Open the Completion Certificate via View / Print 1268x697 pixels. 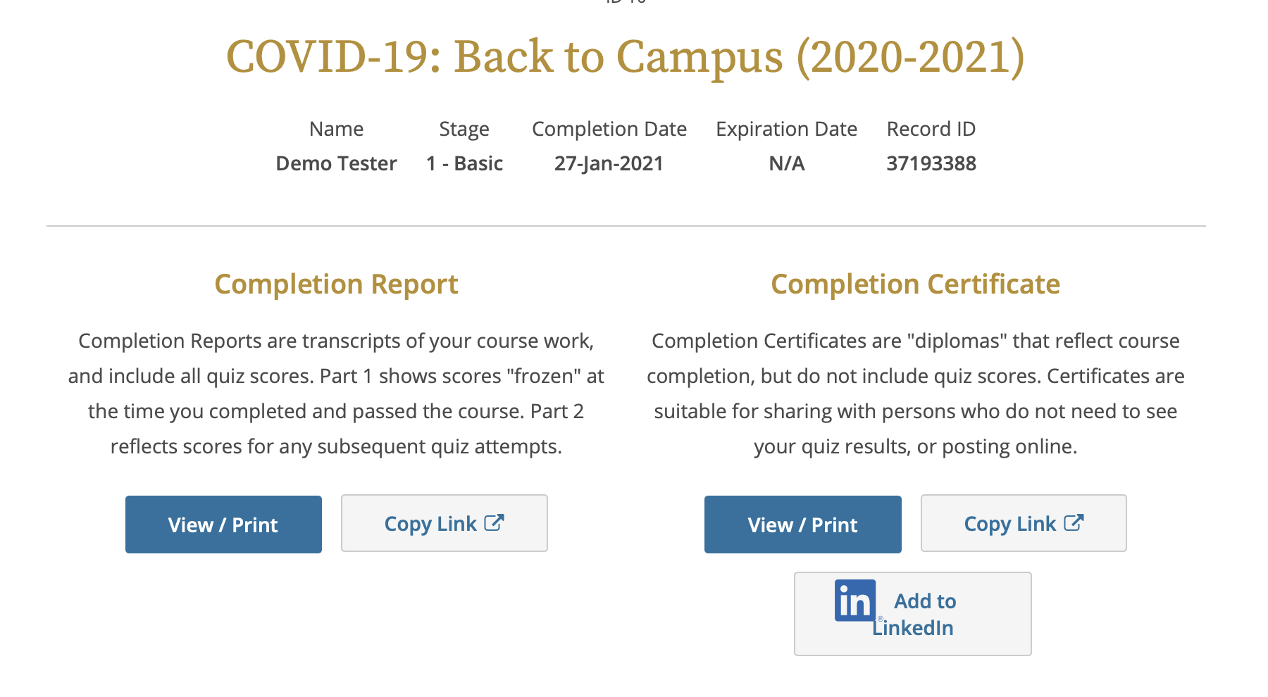[802, 524]
